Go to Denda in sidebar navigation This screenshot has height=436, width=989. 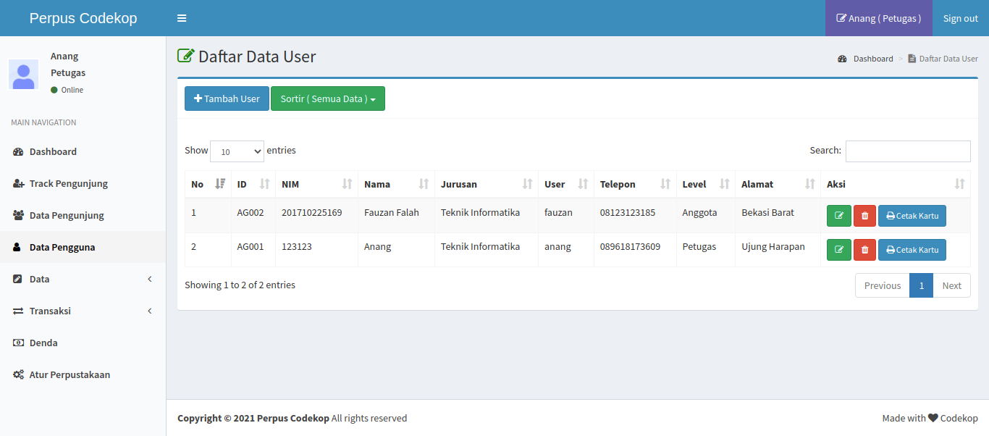43,343
